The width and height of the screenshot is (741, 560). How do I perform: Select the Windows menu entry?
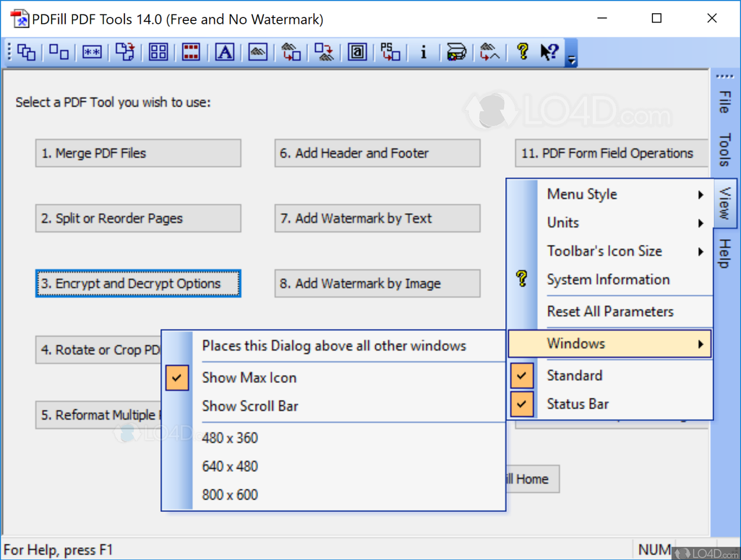pos(610,343)
